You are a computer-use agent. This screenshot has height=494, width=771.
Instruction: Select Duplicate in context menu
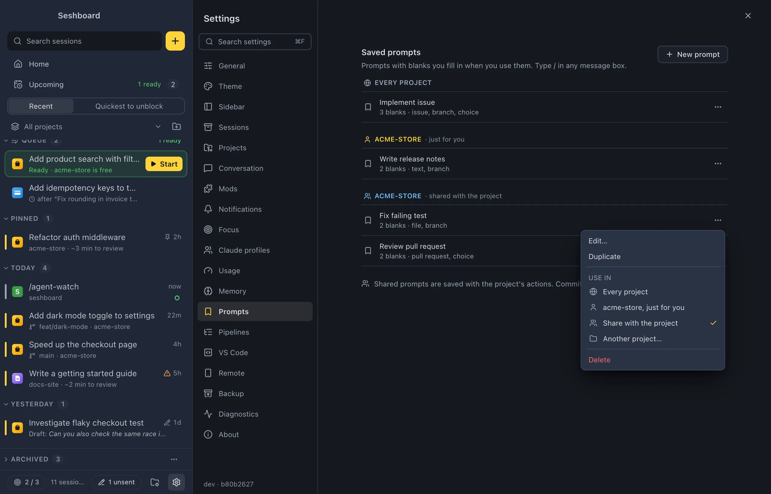(653, 257)
